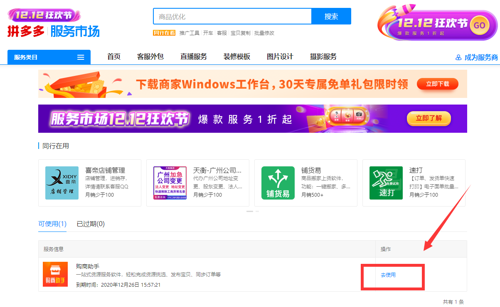Click the 同行在用 orange tag

point(164,33)
